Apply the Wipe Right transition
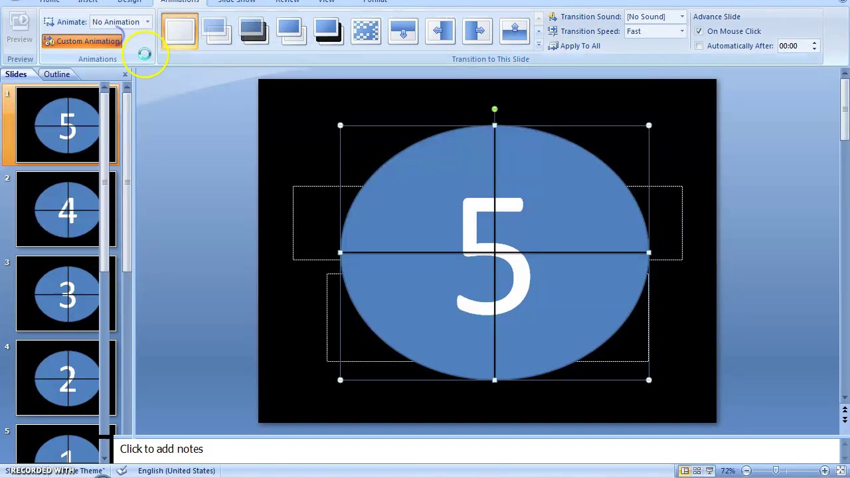 point(477,31)
